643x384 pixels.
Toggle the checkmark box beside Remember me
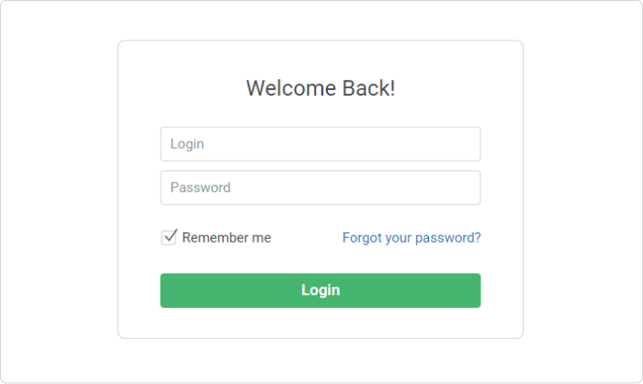tap(169, 237)
